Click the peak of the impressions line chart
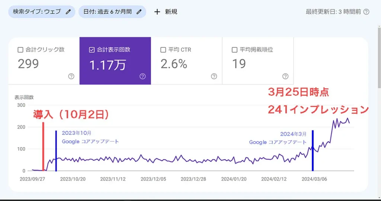Viewport: 381px width, 201px height. [348, 118]
